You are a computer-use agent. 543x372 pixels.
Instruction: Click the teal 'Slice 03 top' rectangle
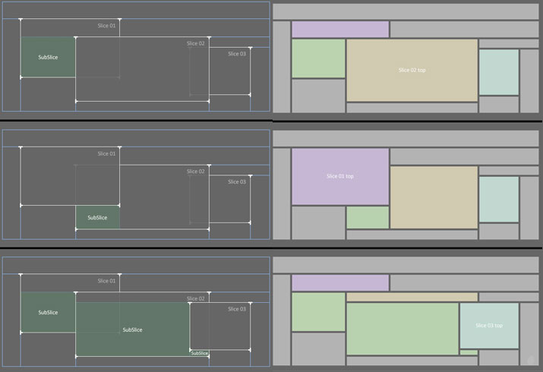pos(489,326)
